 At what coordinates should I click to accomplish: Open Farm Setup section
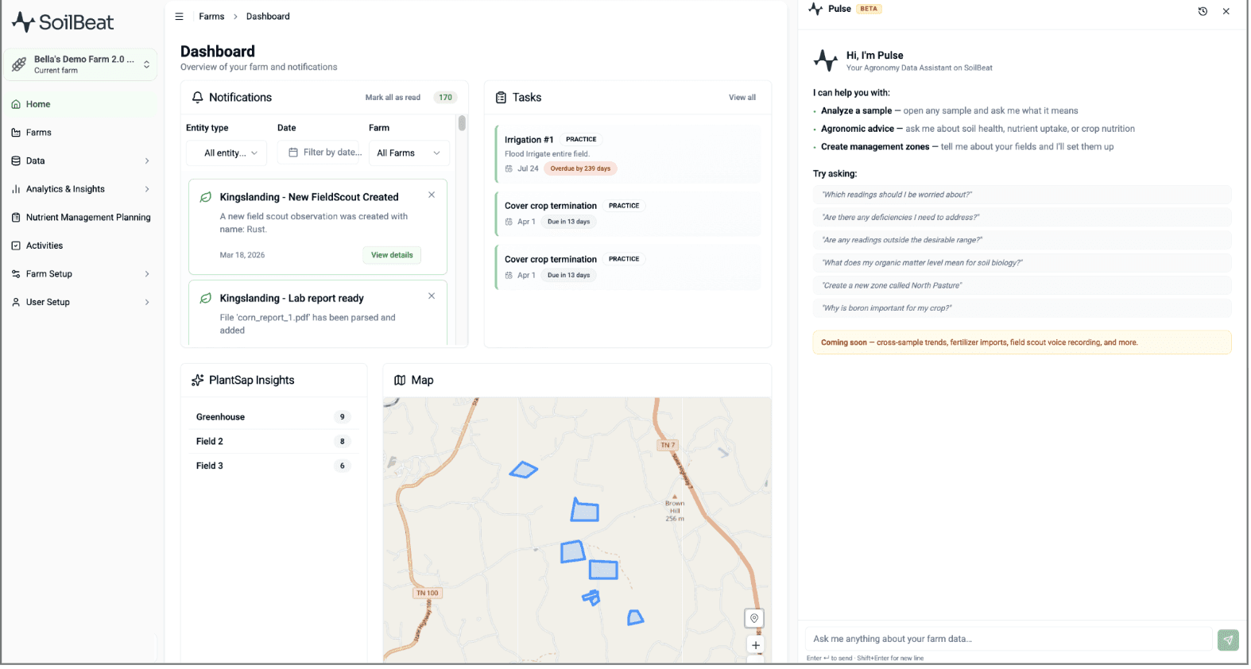(x=80, y=274)
